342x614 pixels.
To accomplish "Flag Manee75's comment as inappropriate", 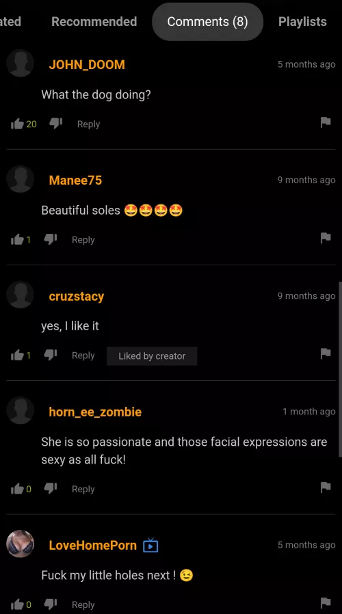I will (x=326, y=238).
